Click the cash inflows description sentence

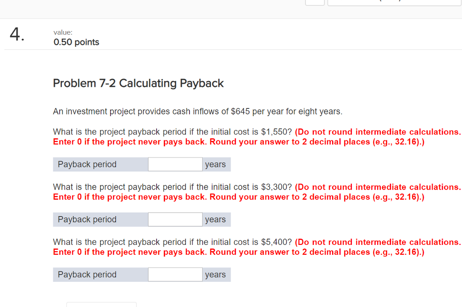[x=197, y=111]
